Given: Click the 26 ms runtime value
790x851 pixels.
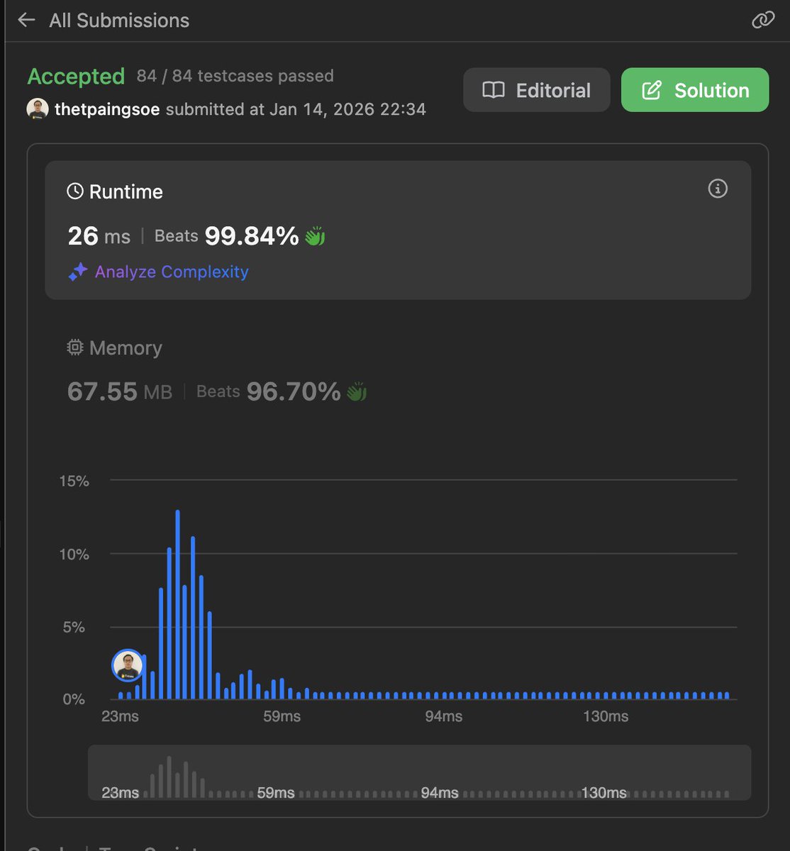Looking at the screenshot, I should pos(99,236).
